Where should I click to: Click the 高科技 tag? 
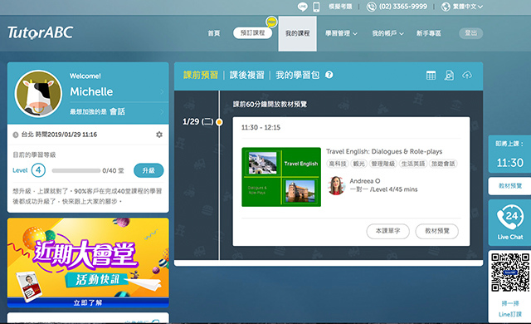click(338, 164)
